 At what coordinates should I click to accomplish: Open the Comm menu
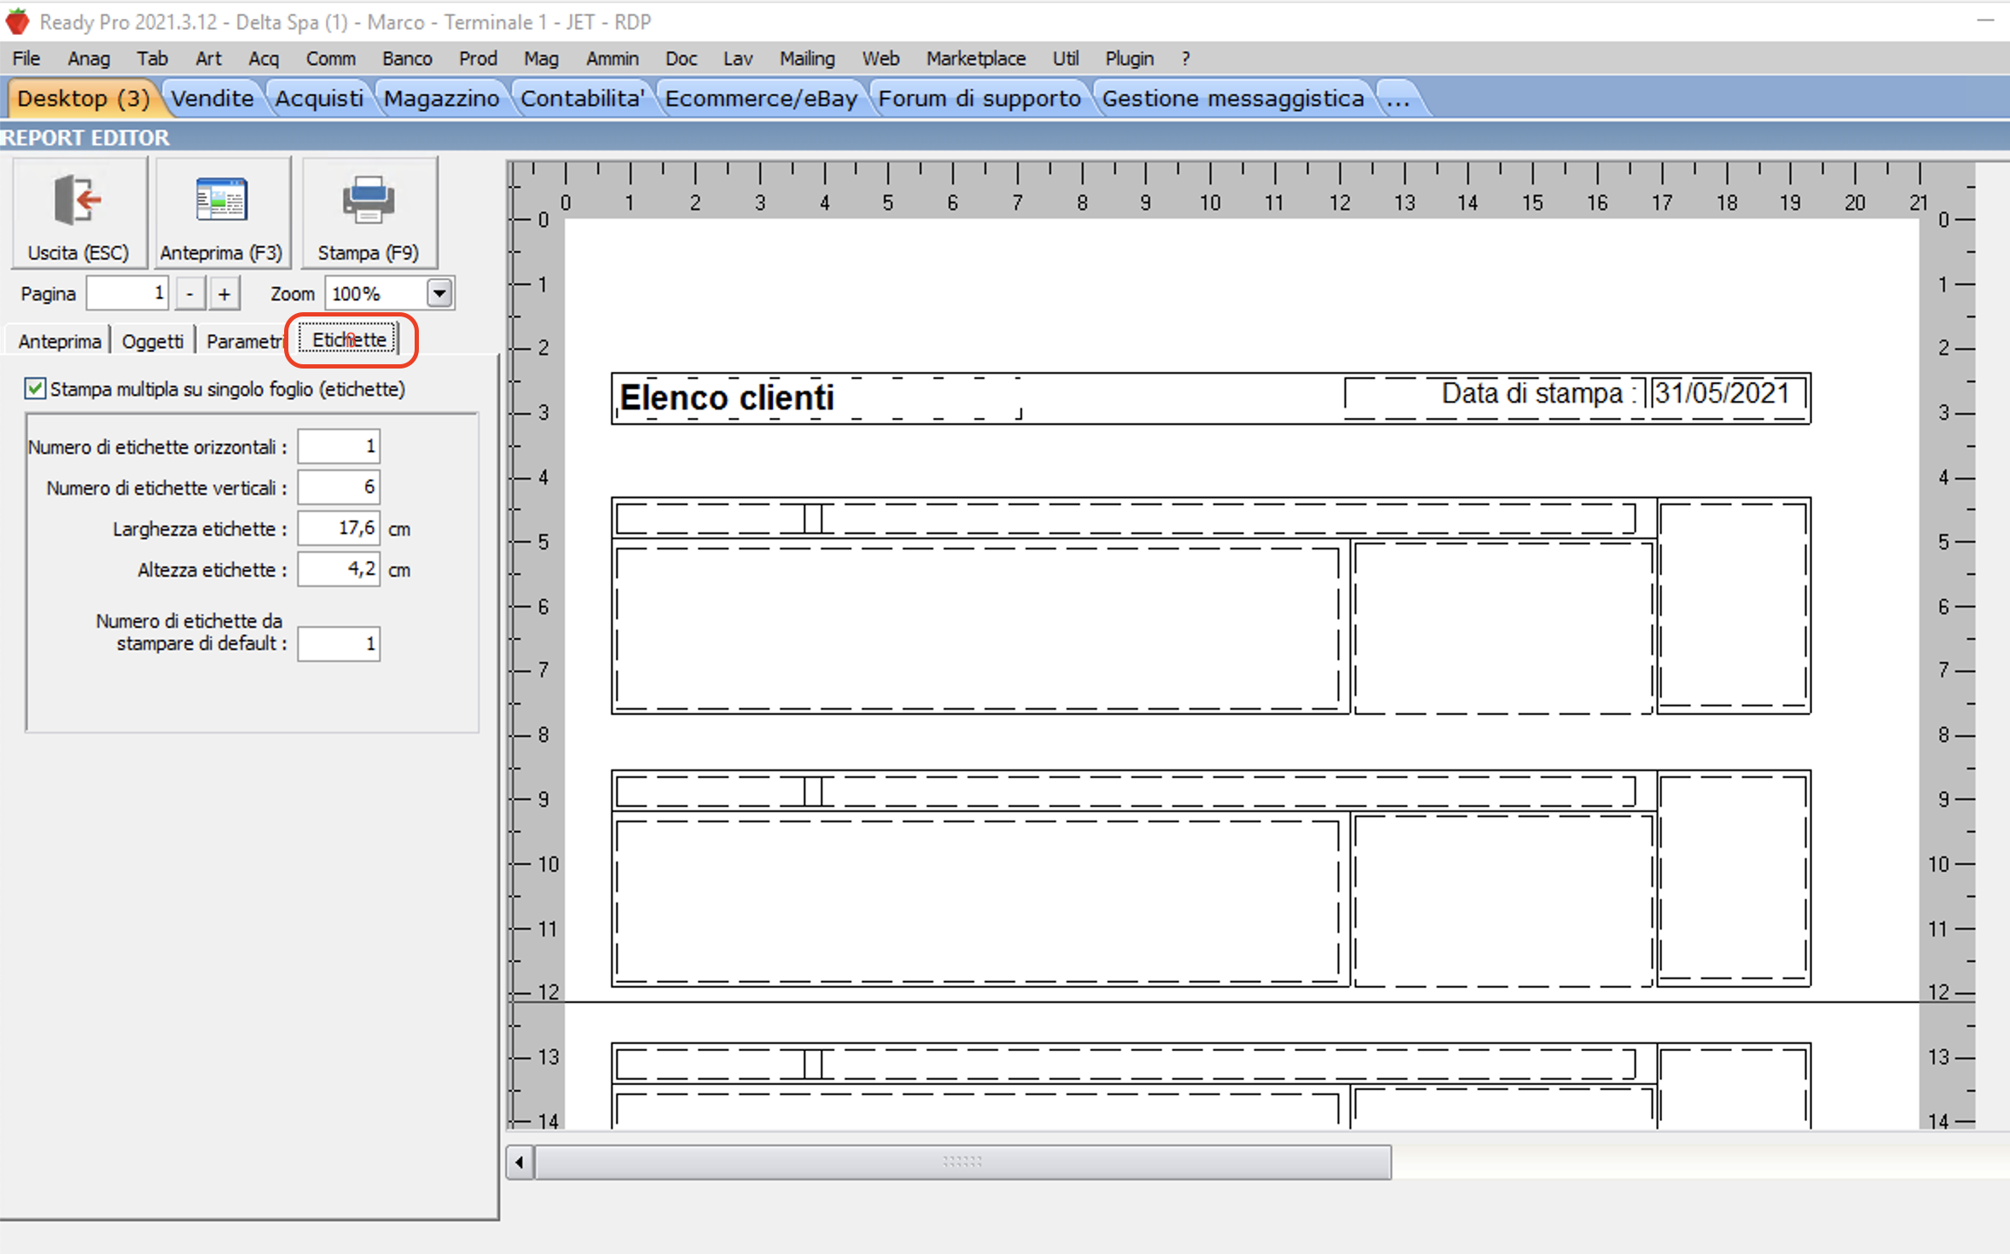coord(331,58)
